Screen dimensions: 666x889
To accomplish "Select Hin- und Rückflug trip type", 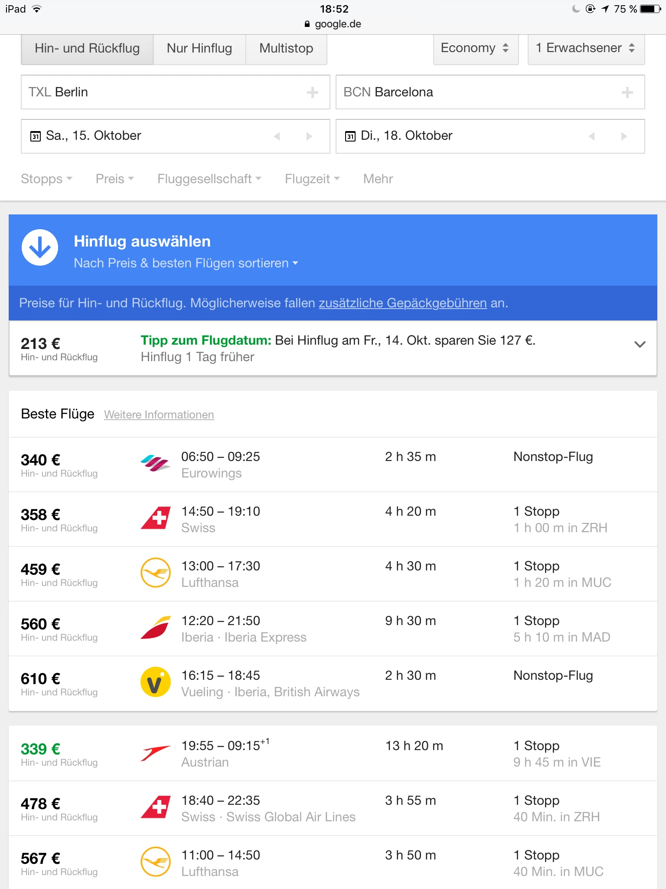I will (87, 48).
